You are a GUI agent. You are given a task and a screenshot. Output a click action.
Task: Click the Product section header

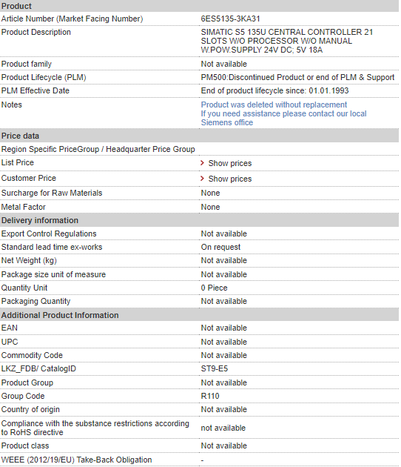(199, 6)
